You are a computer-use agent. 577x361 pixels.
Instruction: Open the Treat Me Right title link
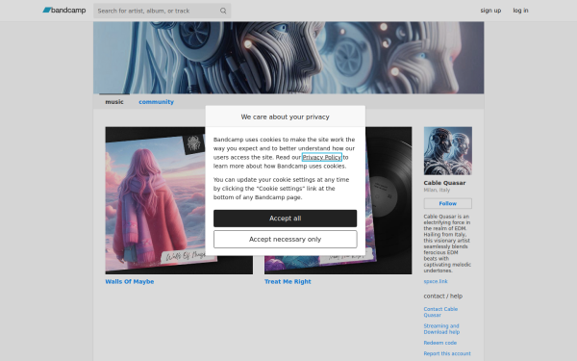288,281
